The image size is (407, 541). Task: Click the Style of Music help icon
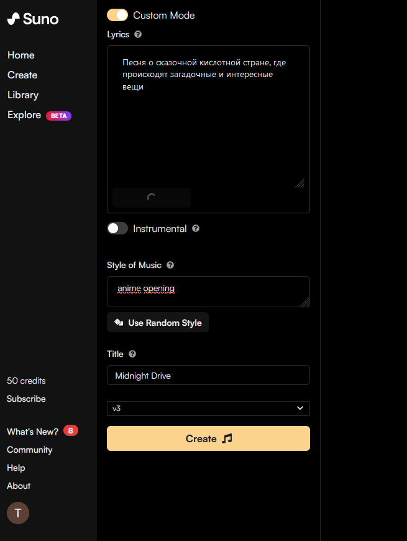point(170,265)
